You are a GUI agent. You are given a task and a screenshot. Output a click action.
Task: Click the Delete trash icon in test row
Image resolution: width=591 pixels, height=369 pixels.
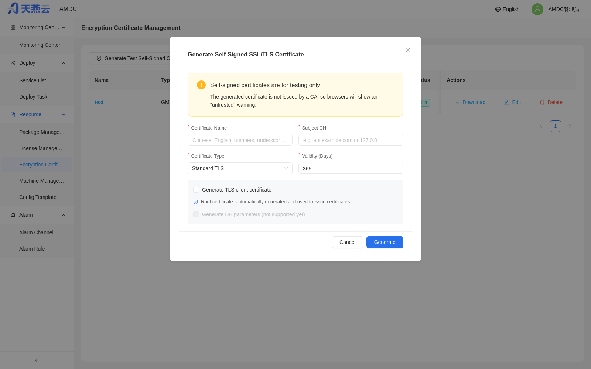[542, 102]
